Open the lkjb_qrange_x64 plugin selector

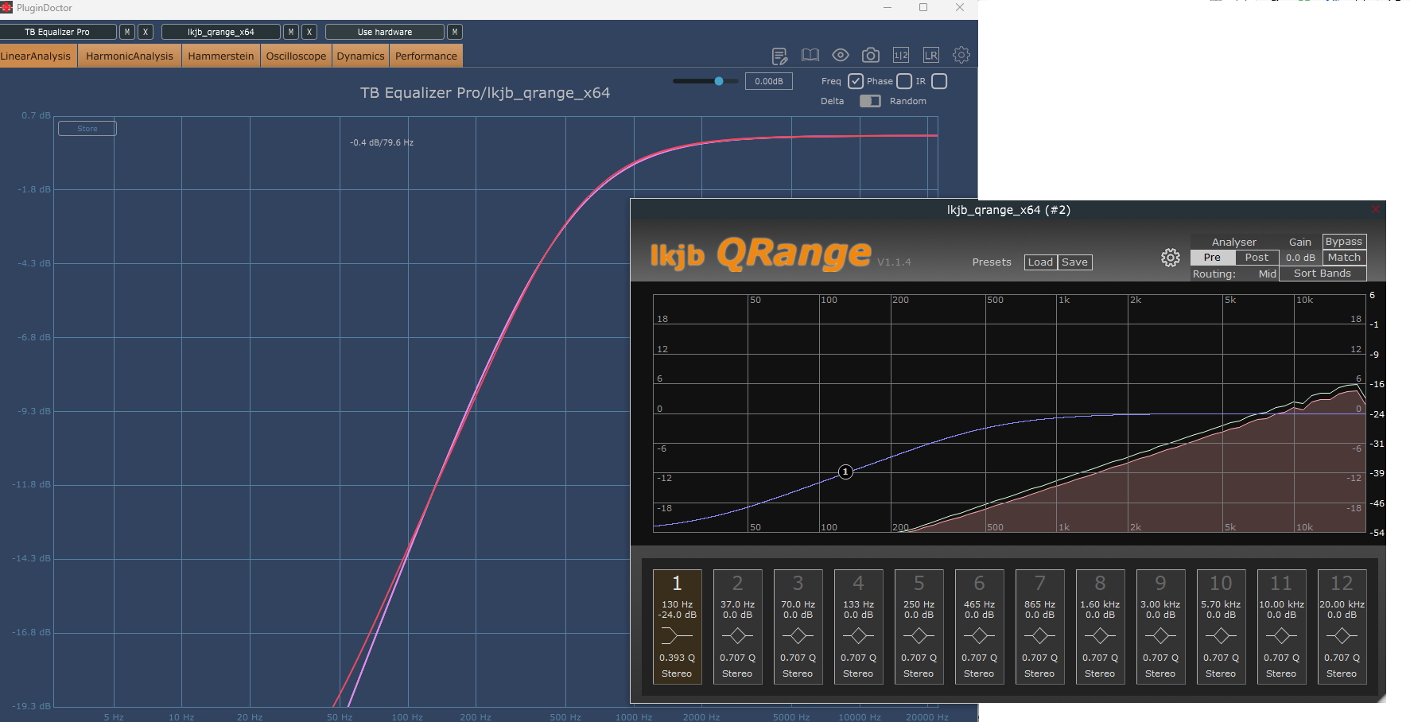(x=221, y=32)
